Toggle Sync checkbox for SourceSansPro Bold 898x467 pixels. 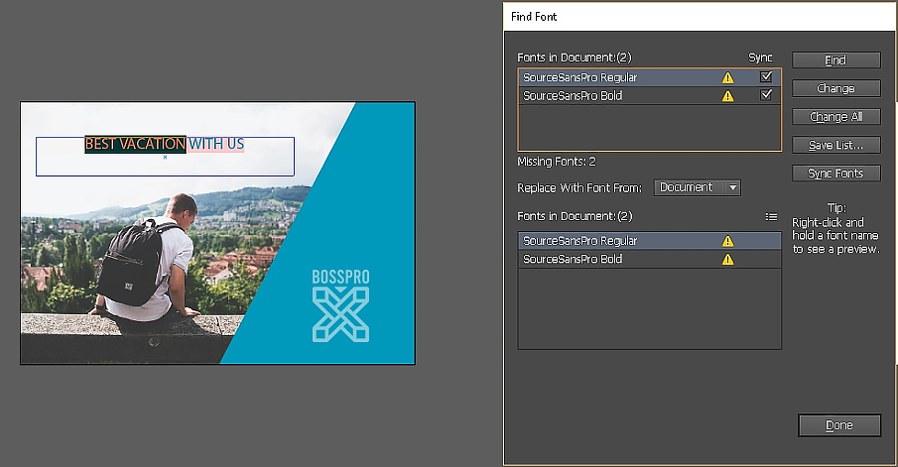point(765,96)
